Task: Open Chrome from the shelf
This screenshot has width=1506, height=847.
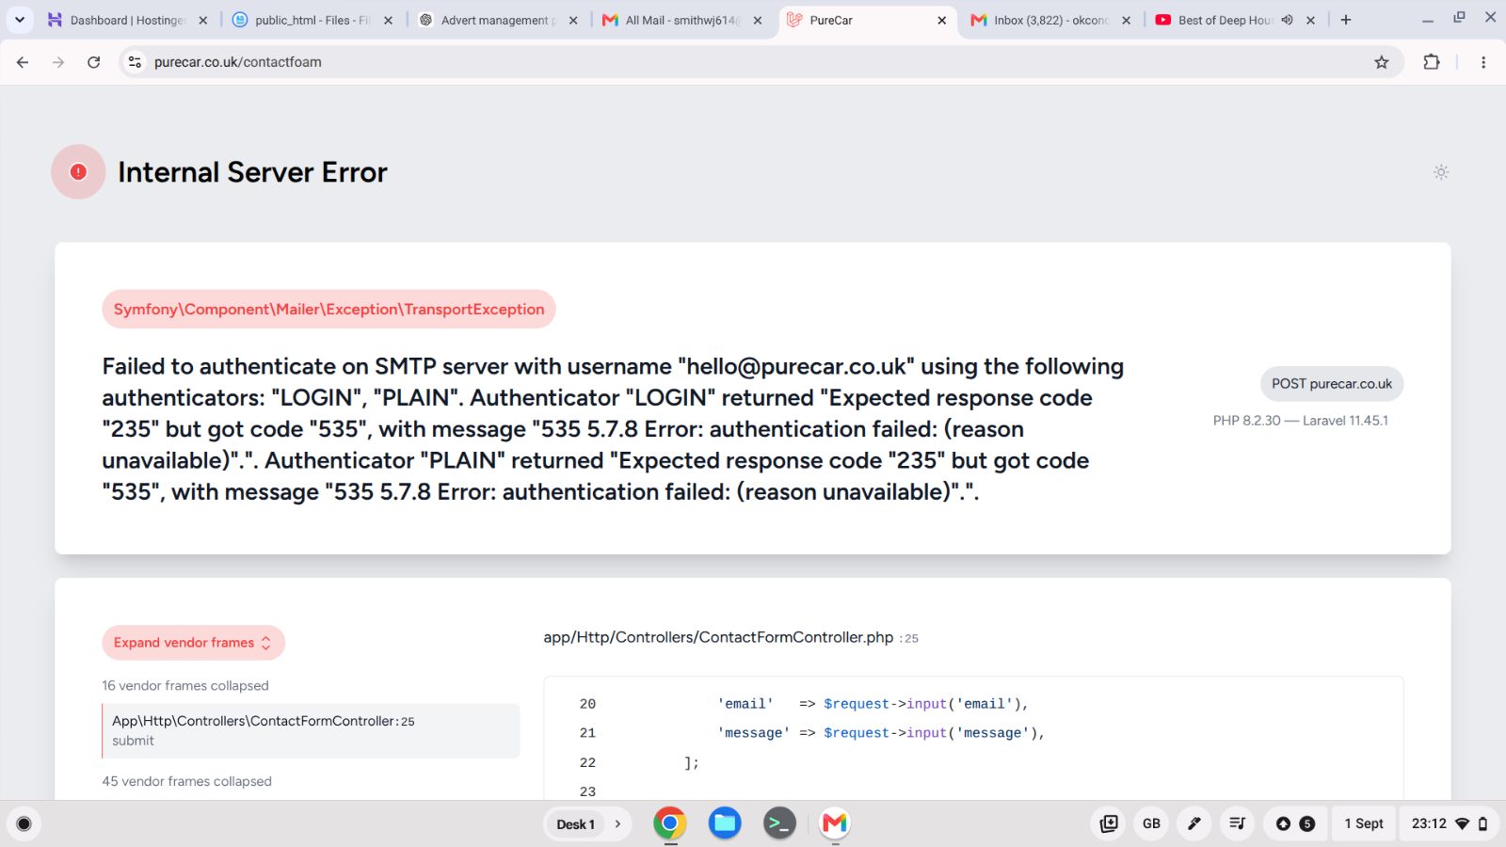Action: (x=670, y=823)
